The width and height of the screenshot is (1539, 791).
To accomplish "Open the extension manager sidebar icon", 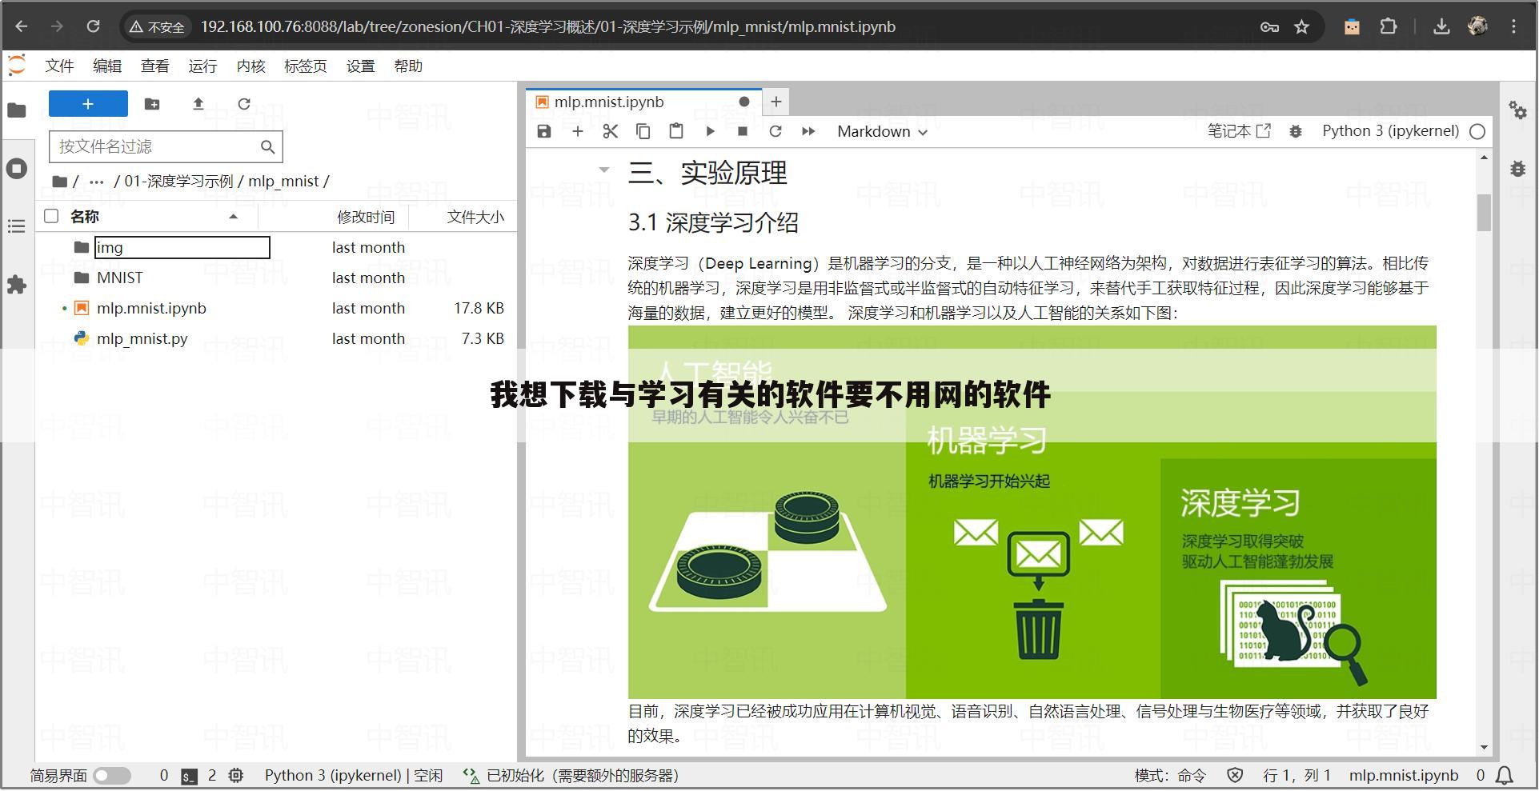I will (x=17, y=285).
